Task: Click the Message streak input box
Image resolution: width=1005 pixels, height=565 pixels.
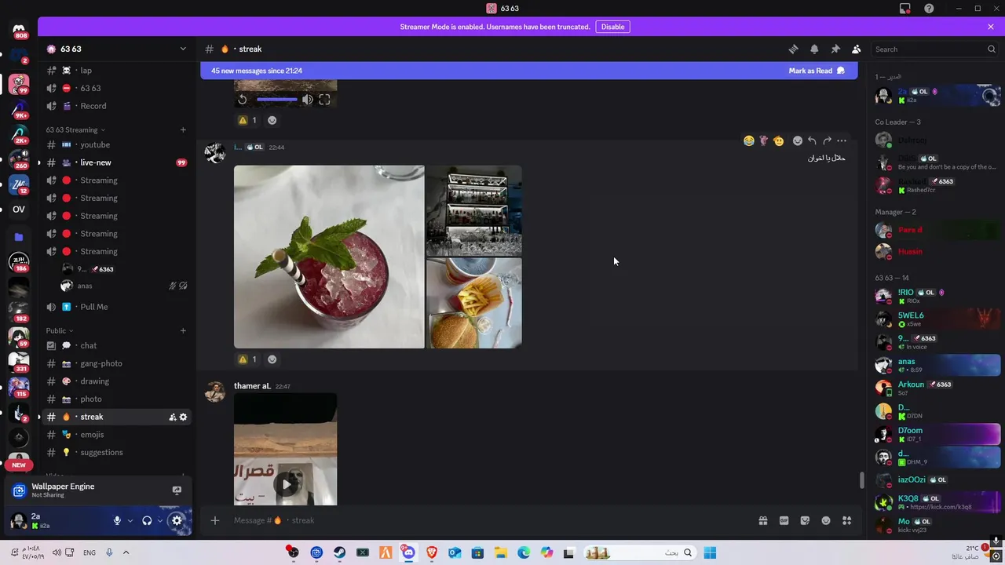Action: click(x=487, y=520)
